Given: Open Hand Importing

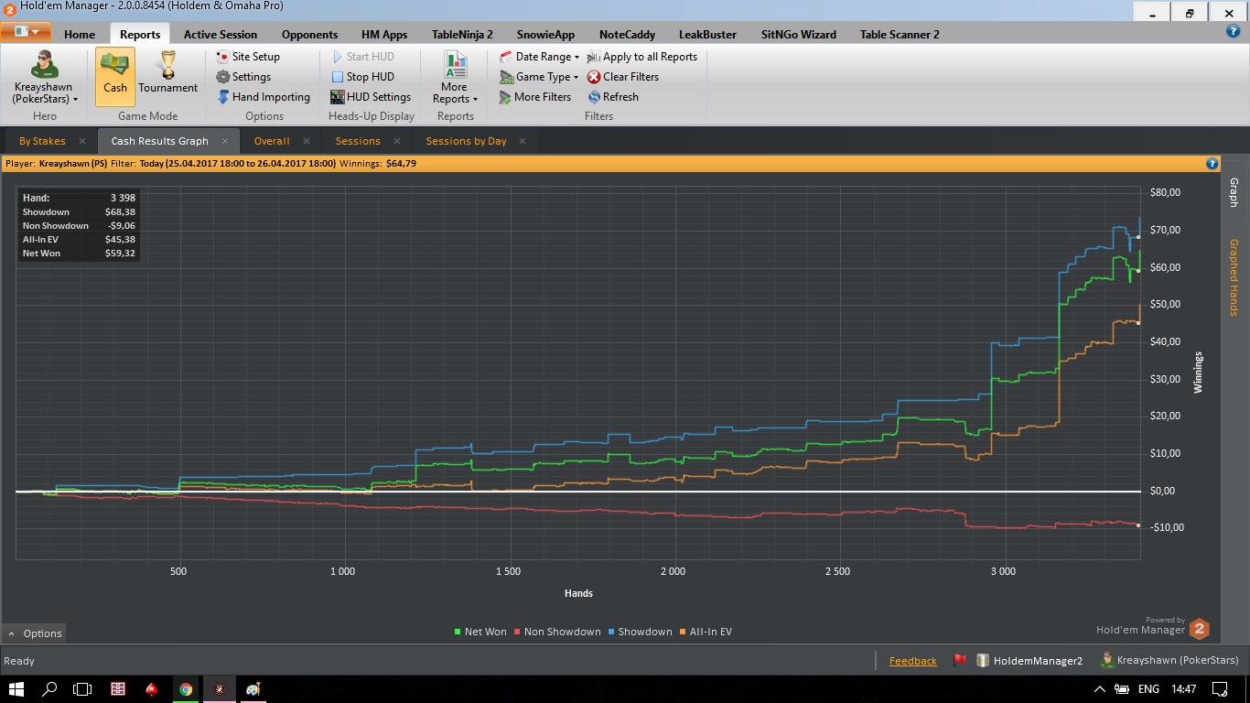Looking at the screenshot, I should [x=264, y=97].
